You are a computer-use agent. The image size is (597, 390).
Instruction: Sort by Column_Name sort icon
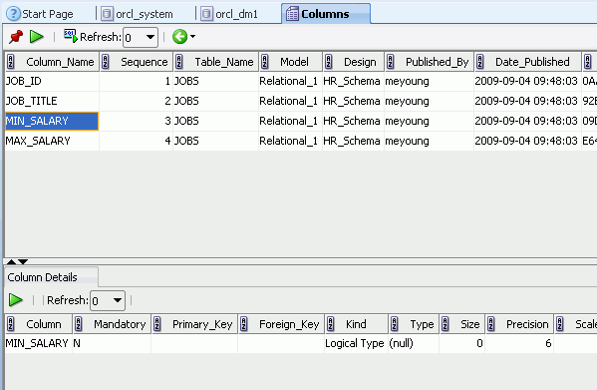(11, 62)
